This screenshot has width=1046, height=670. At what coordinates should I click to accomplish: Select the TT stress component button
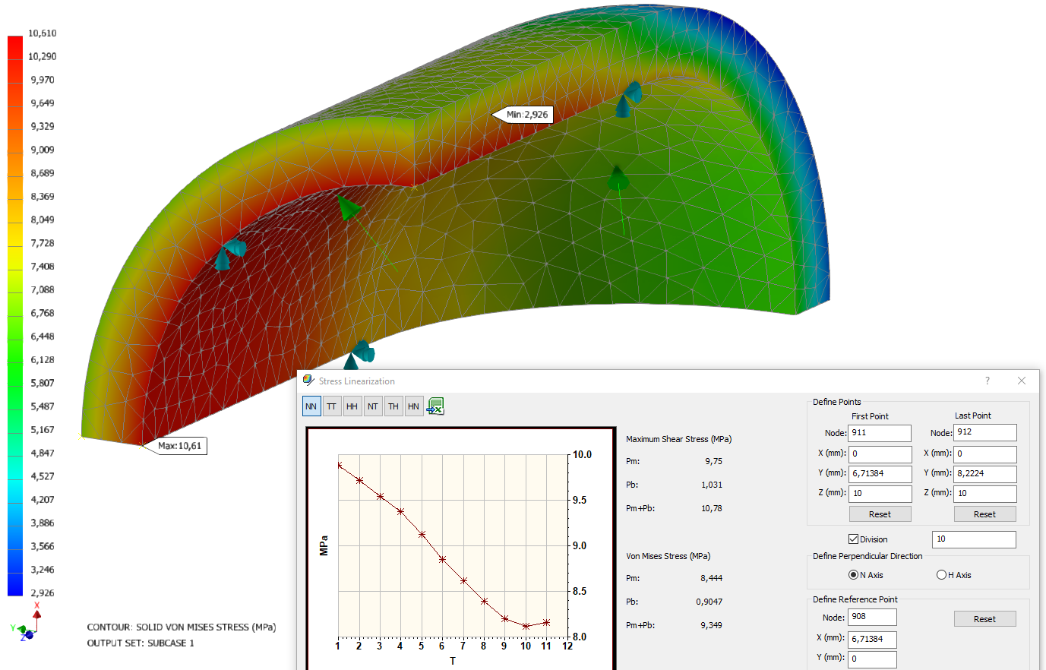[332, 406]
